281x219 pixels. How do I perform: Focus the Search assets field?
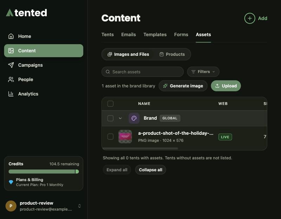[x=143, y=72]
